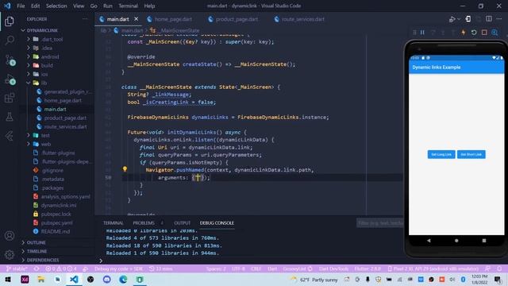Image resolution: width=508 pixels, height=286 pixels.
Task: Grab the debug toolbar drag handle
Action: click(414, 33)
